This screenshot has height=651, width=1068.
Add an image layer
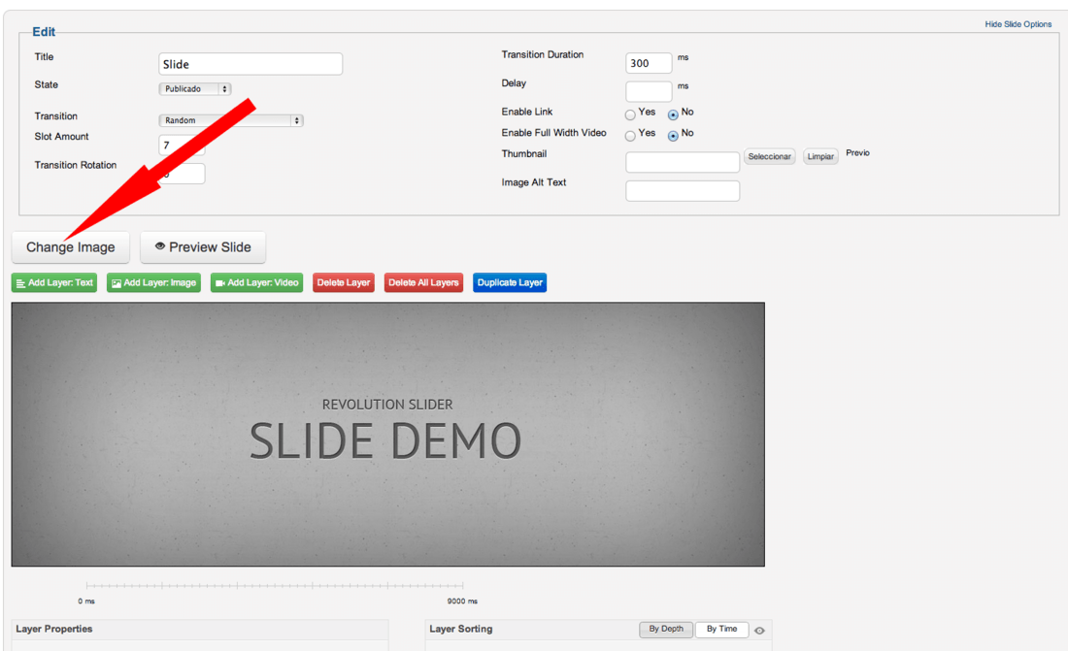coord(154,282)
